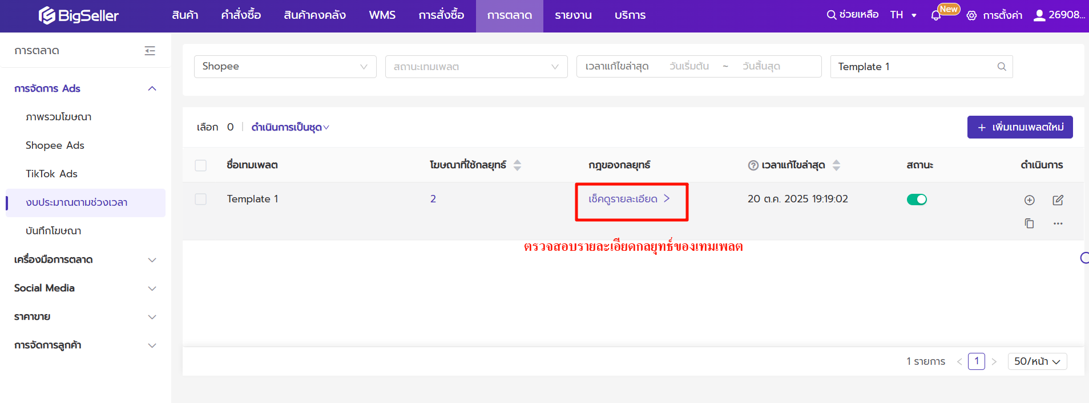1089x403 pixels.
Task: Open the Shopee platform dropdown
Action: click(x=285, y=67)
